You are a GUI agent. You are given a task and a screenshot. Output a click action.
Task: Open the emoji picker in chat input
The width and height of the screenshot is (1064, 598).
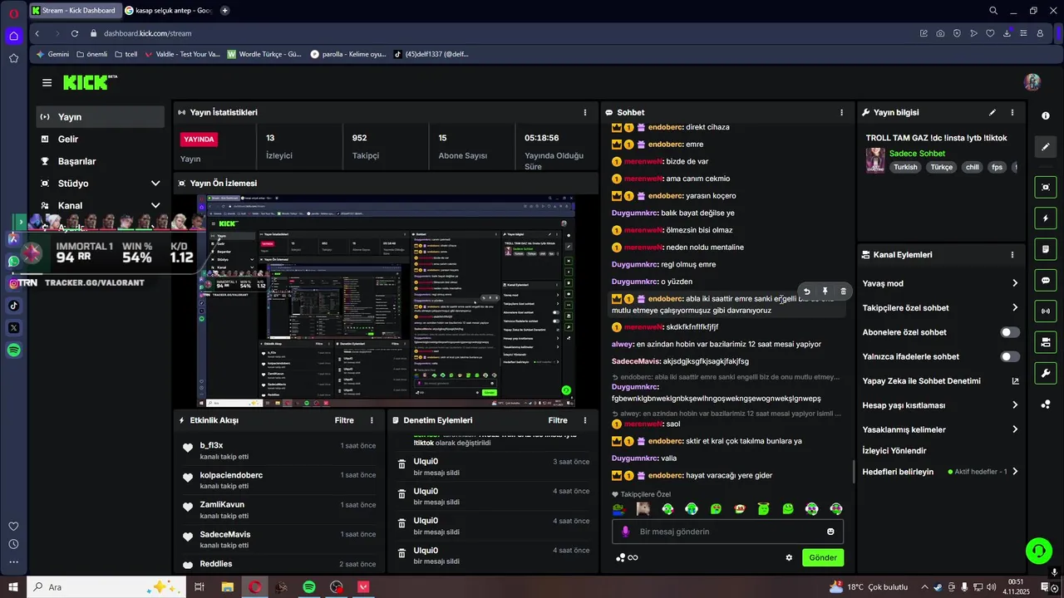pyautogui.click(x=830, y=532)
